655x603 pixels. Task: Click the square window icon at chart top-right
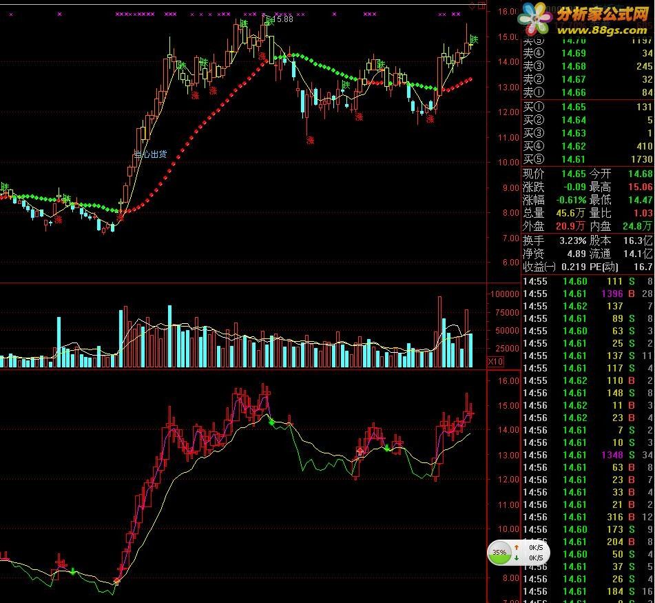click(x=481, y=6)
